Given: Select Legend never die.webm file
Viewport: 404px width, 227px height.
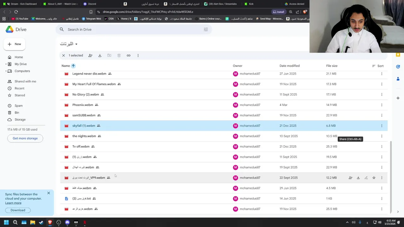Looking at the screenshot, I should [x=224, y=74].
